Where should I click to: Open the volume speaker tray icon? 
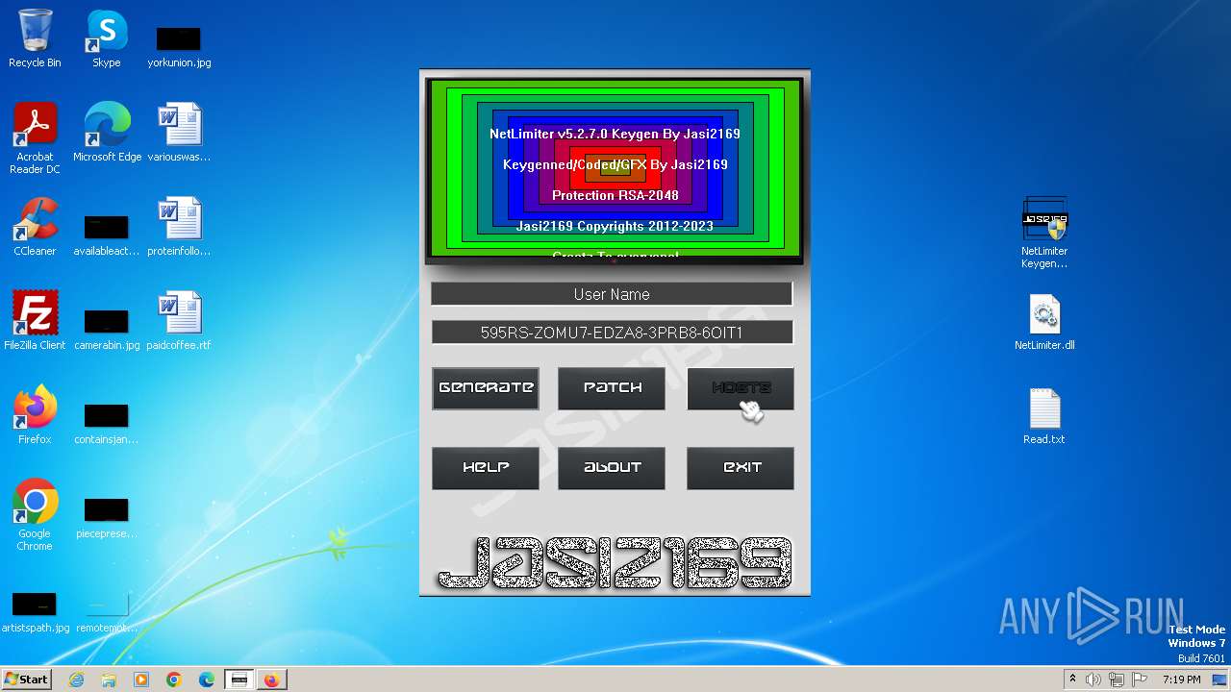[1093, 680]
